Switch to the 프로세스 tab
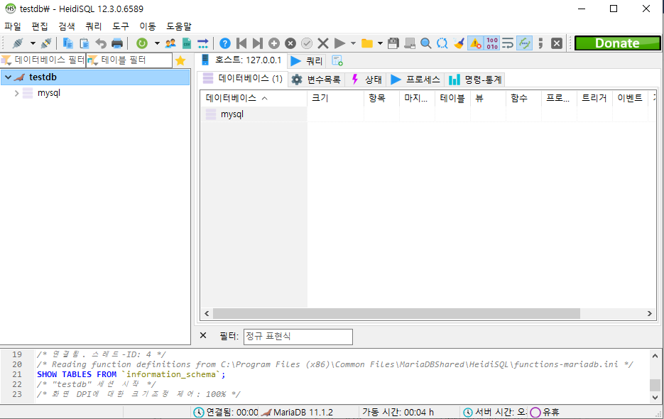664x419 pixels. click(x=415, y=80)
